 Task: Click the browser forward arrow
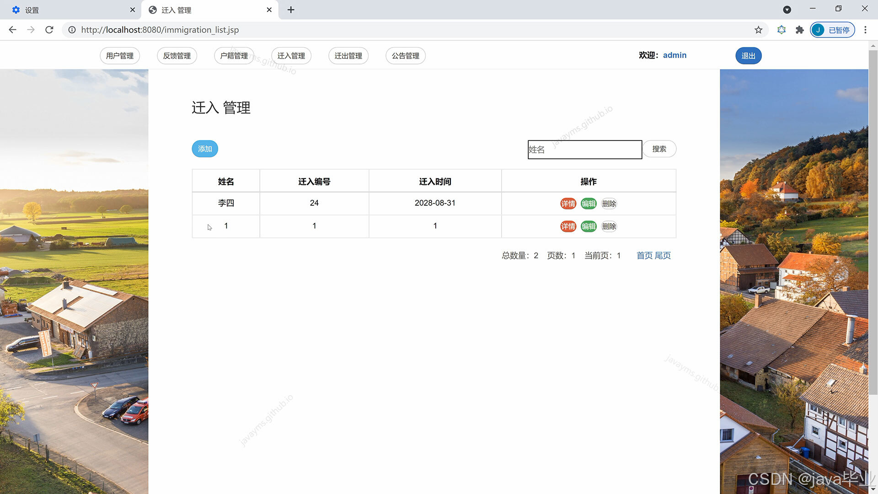(x=31, y=30)
